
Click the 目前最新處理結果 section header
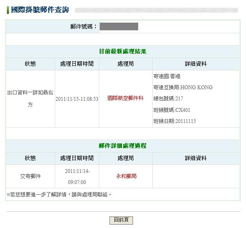coord(123,51)
